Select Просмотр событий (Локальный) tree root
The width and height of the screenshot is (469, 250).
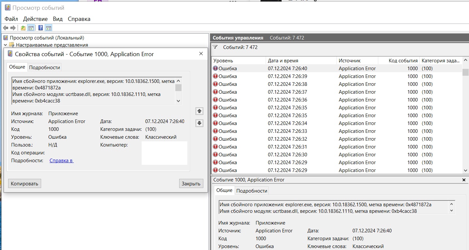point(47,38)
